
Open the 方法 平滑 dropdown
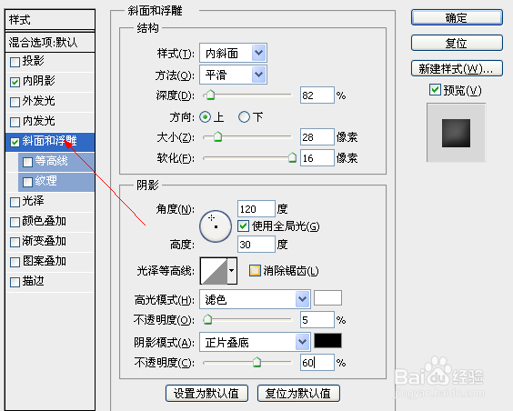pyautogui.click(x=233, y=75)
